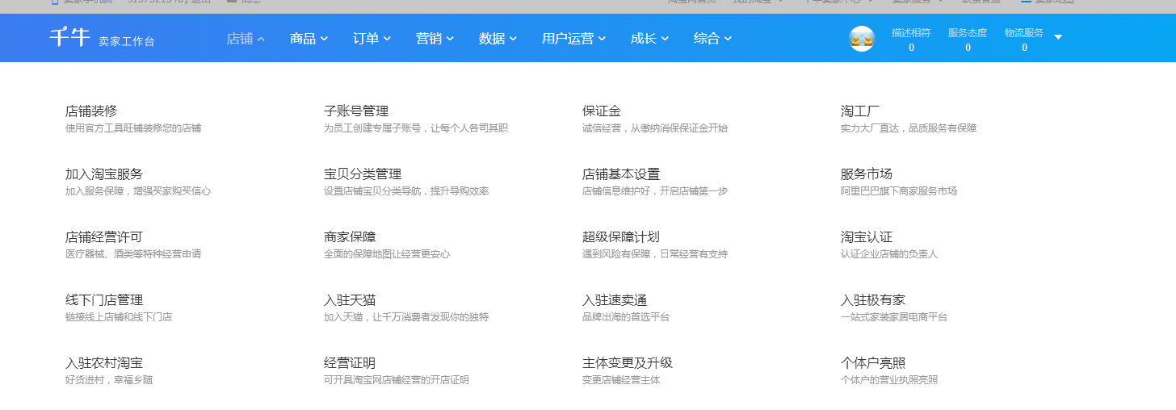This screenshot has height=410, width=1176.
Task: Open the 综合 navigation menu
Action: (x=712, y=38)
